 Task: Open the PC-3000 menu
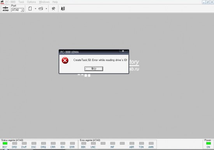11,2
